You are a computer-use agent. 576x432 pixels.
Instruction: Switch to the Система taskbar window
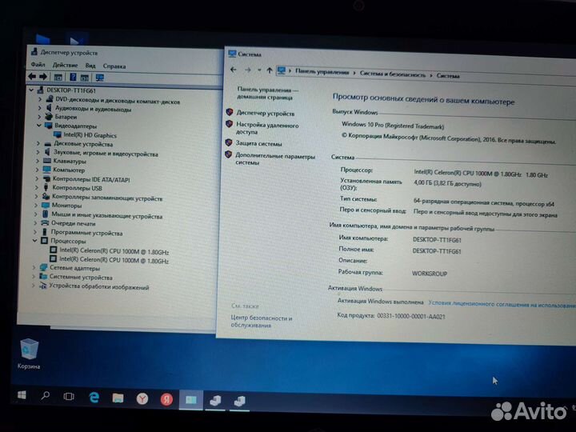[x=191, y=400]
